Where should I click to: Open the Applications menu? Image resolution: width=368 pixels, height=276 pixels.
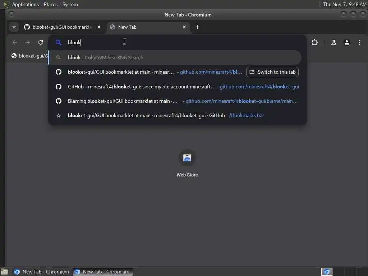coord(26,4)
